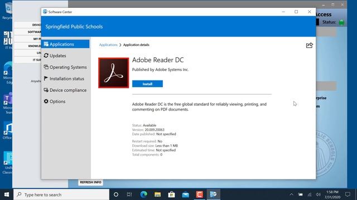Open the notification center icon
Screen dimensions: 357x200
click(348, 194)
